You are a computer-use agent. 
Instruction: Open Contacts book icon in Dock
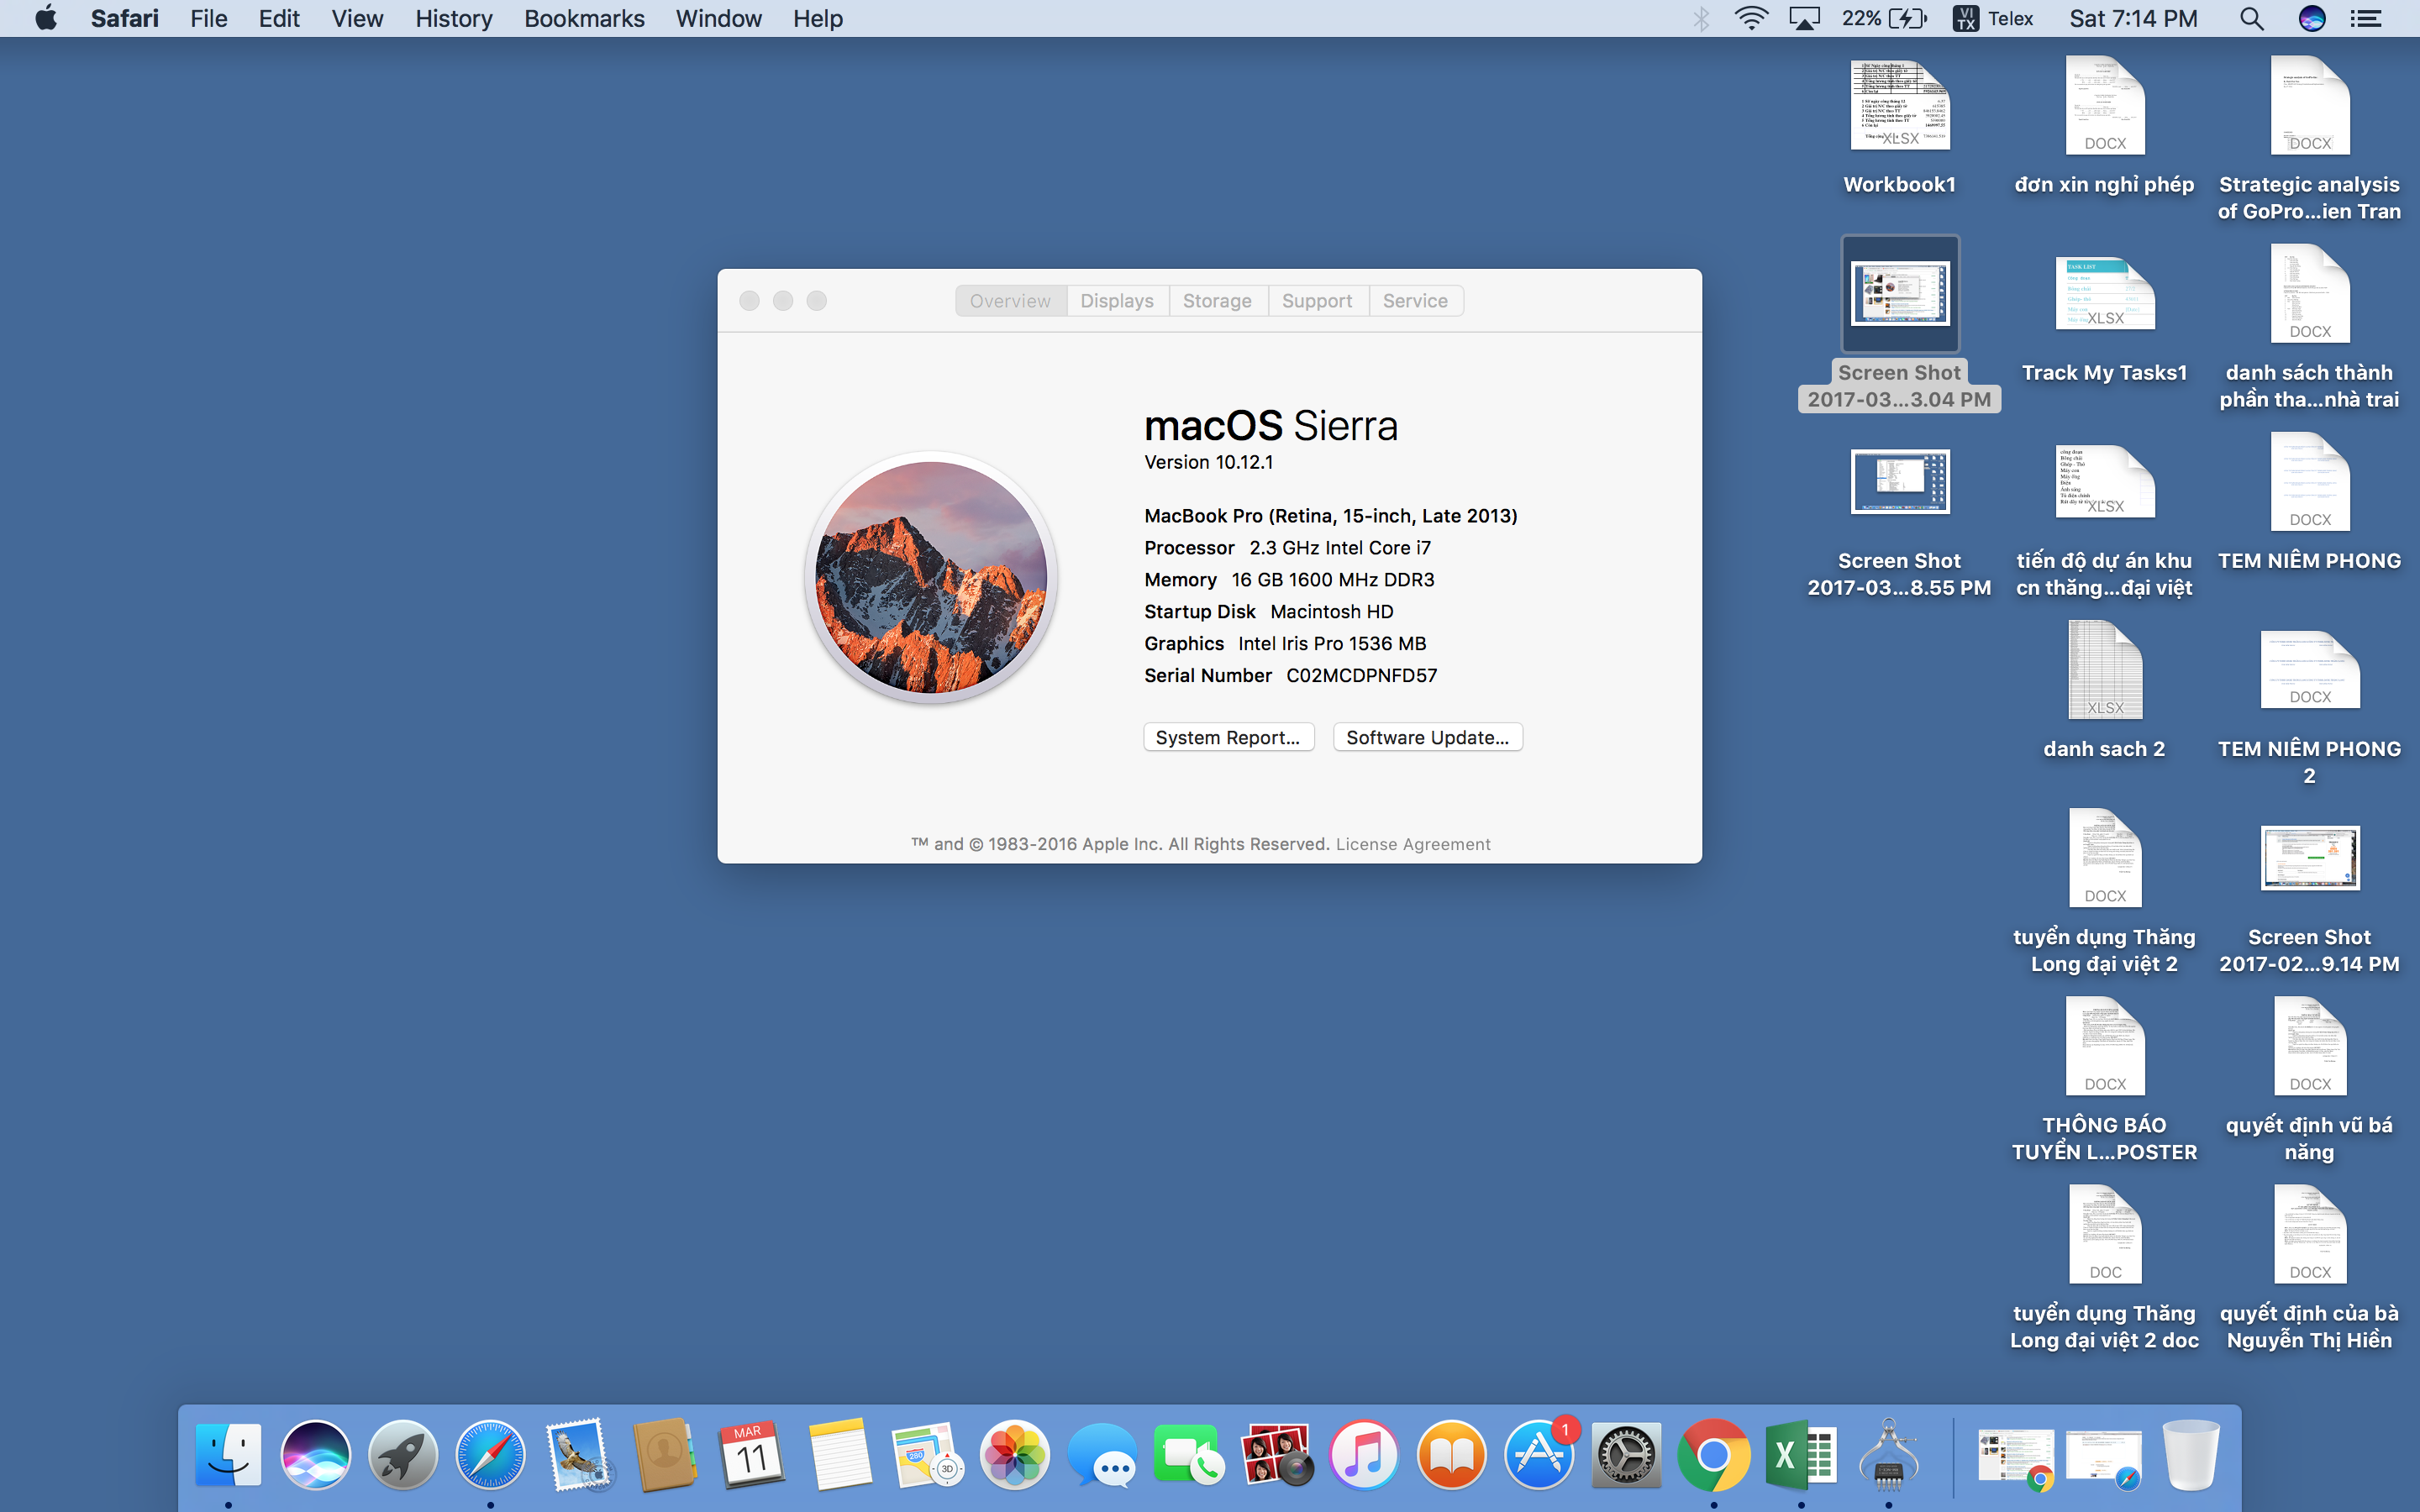pyautogui.click(x=665, y=1455)
